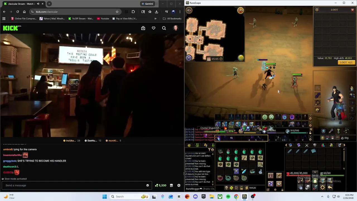Toggle interface lock below prayer icons
The width and height of the screenshot is (357, 201).
[x=282, y=190]
